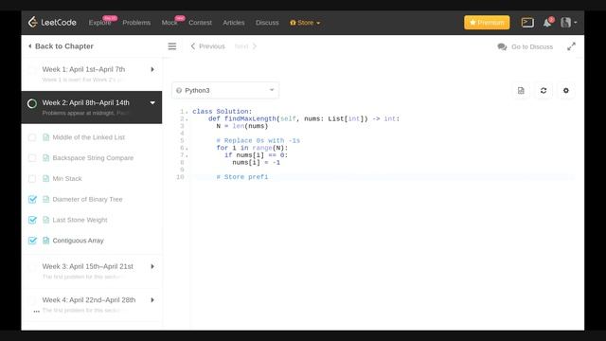Open the hamburger menu icon

pos(172,46)
